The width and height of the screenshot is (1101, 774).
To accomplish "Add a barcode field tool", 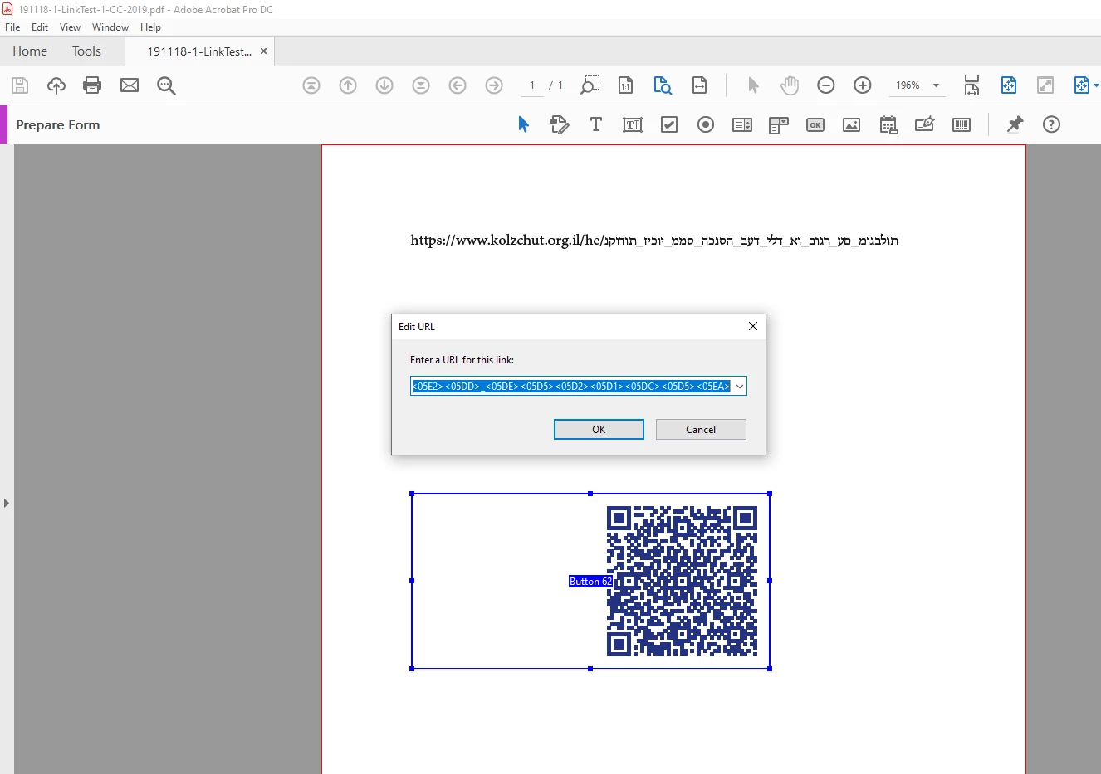I will click(x=962, y=124).
